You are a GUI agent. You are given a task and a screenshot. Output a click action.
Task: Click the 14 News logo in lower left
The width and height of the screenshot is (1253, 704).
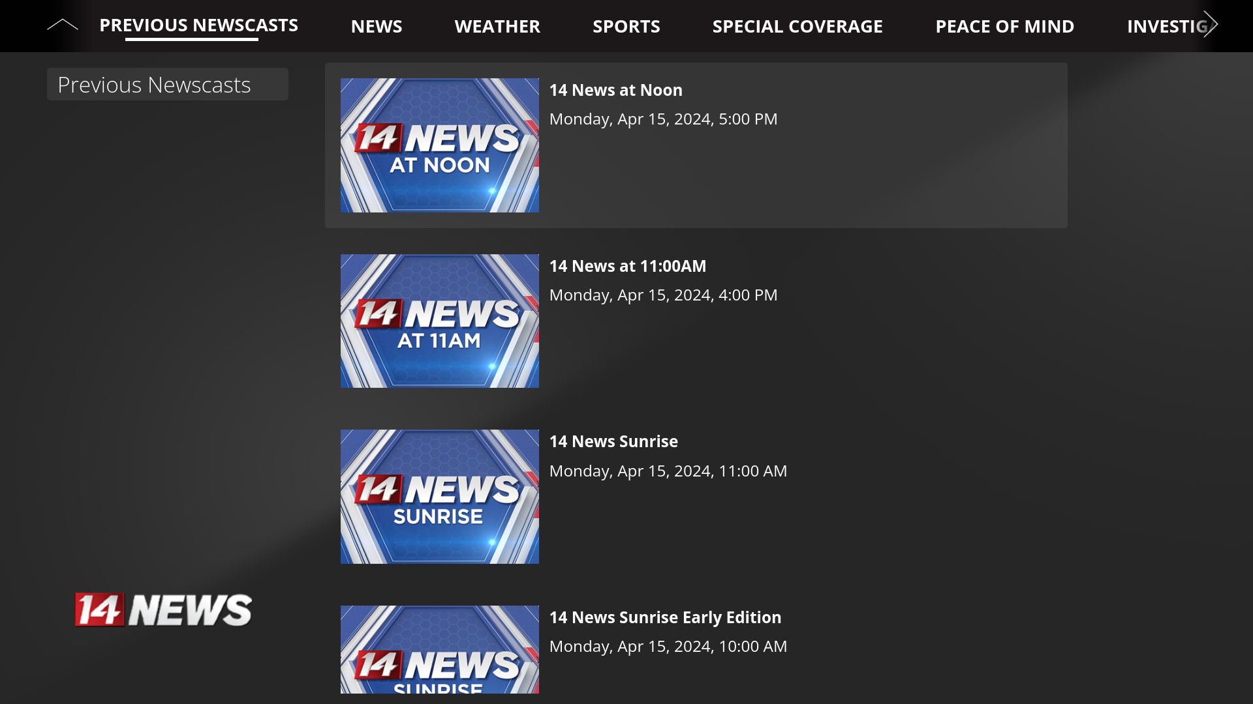pos(163,609)
